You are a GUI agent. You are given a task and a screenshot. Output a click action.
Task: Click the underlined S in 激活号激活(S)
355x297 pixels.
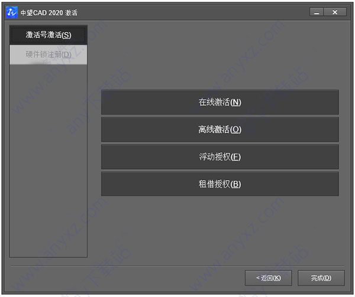click(66, 35)
